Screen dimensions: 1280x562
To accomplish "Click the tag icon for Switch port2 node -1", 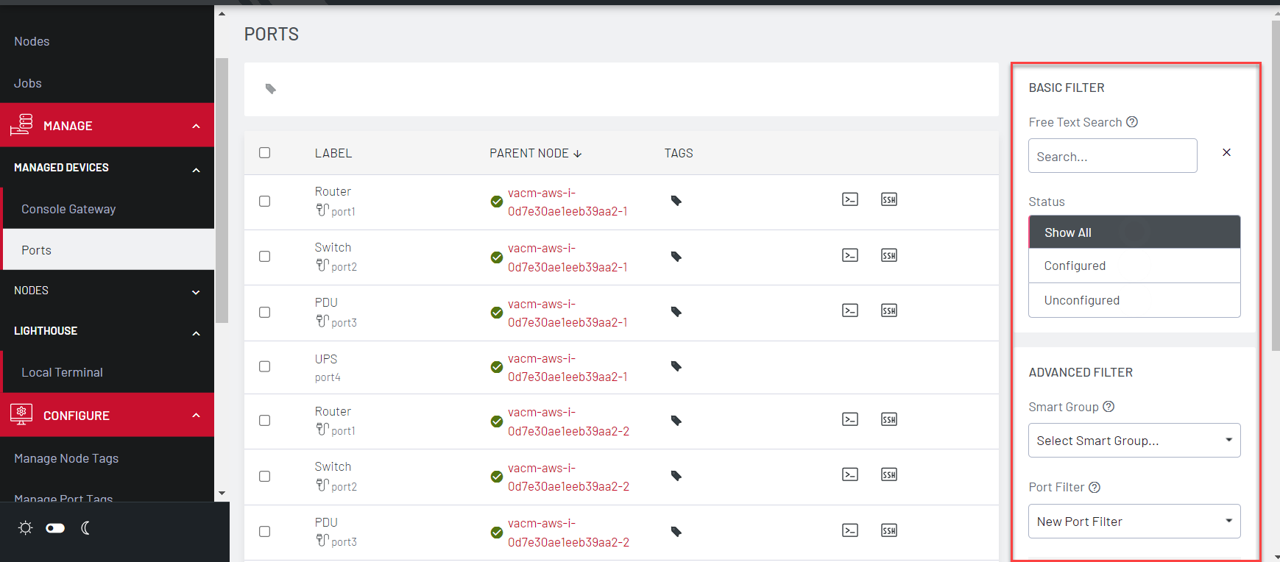I will click(676, 257).
